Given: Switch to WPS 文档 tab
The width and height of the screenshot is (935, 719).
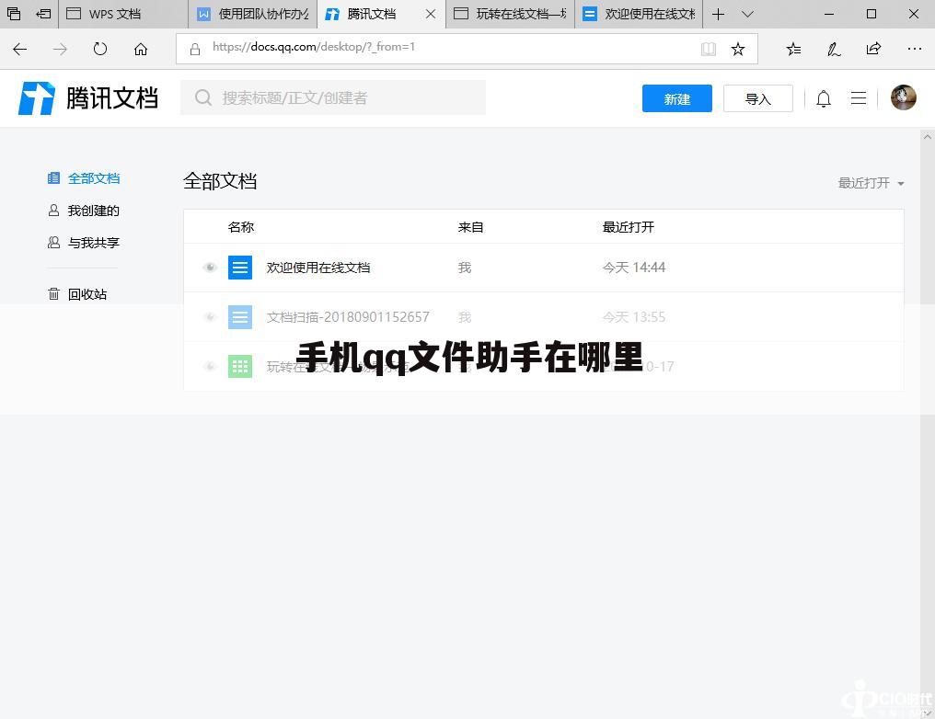Looking at the screenshot, I should pos(122,14).
